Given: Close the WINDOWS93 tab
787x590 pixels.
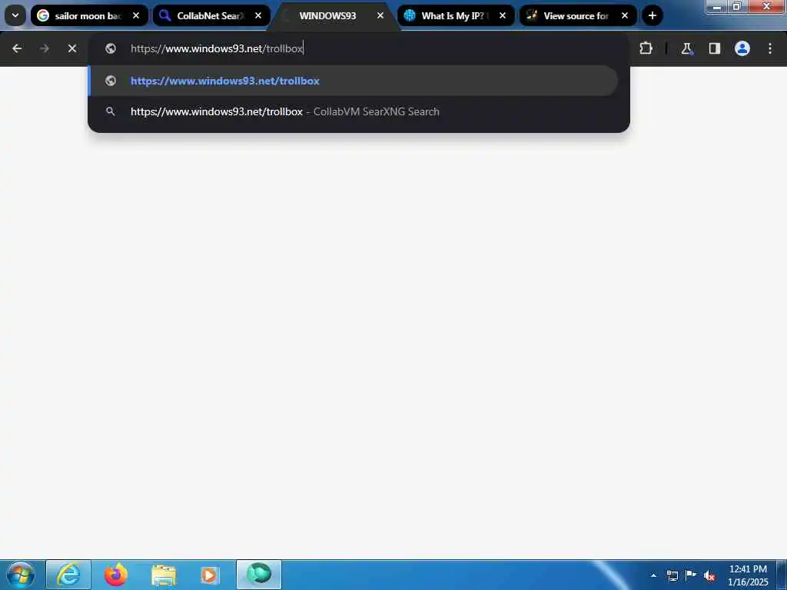Looking at the screenshot, I should click(380, 15).
